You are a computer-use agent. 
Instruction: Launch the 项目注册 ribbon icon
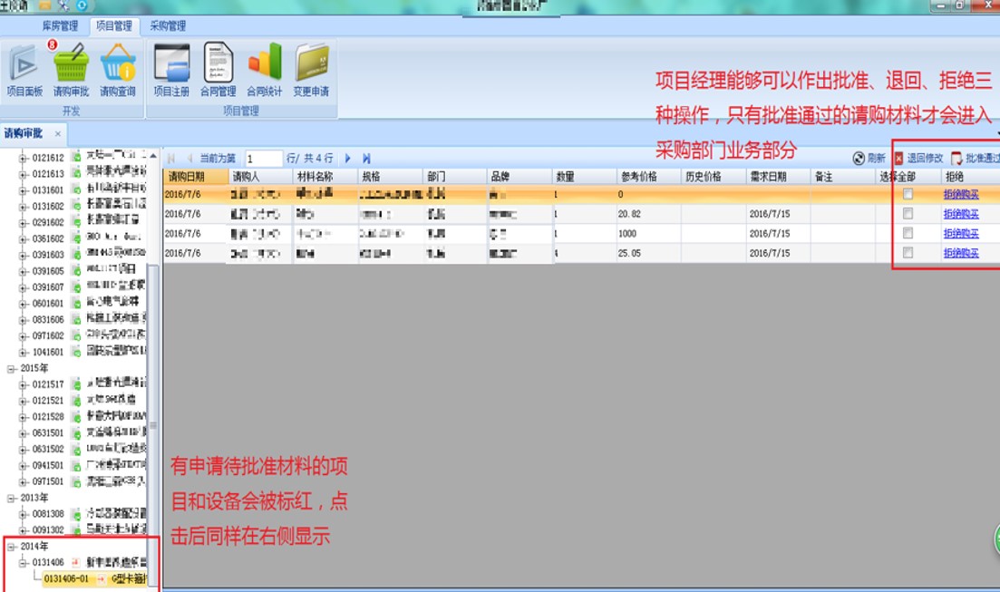pyautogui.click(x=171, y=70)
